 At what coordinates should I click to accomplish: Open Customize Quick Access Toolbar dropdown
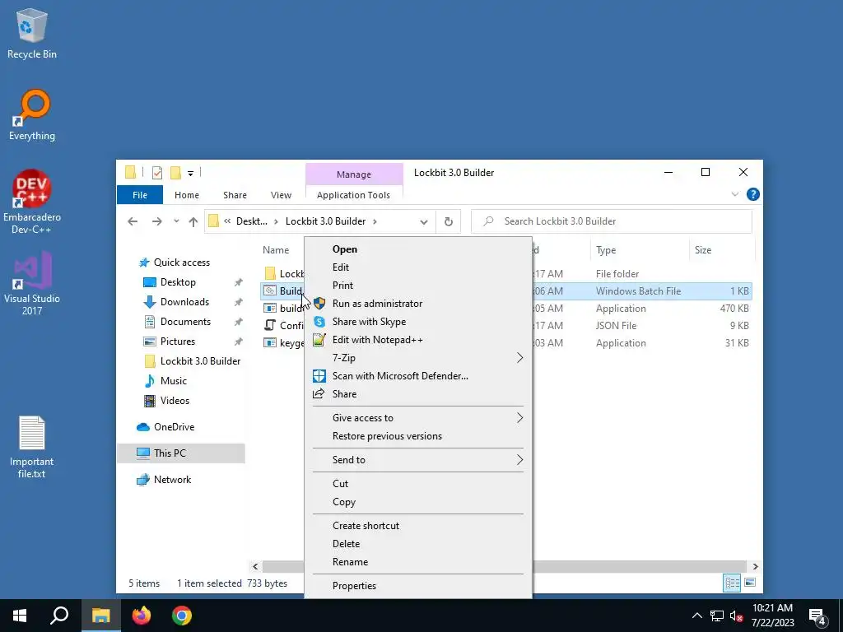(190, 173)
